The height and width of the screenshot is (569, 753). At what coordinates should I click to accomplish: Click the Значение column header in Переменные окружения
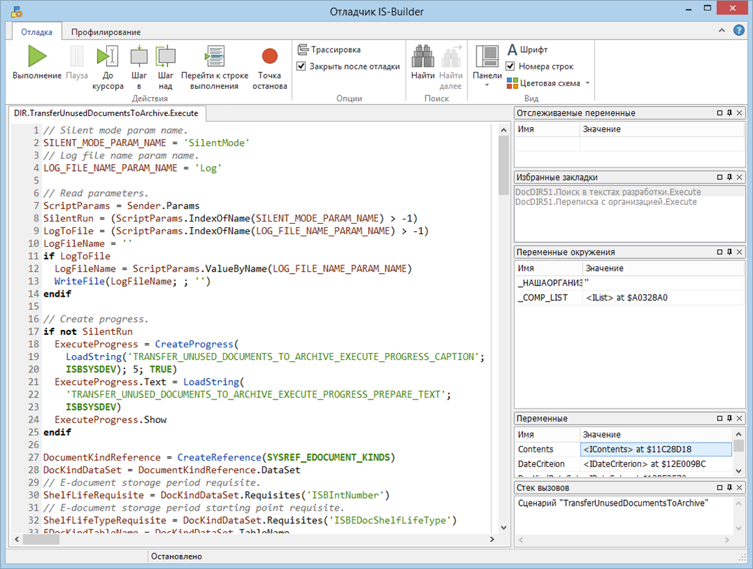point(663,268)
